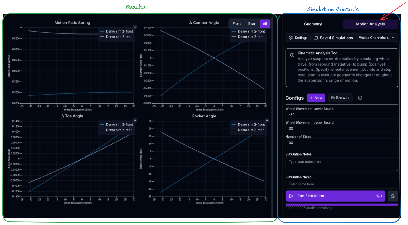The width and height of the screenshot is (408, 225).
Task: Click the play icon on Run Simulation
Action: click(291, 196)
